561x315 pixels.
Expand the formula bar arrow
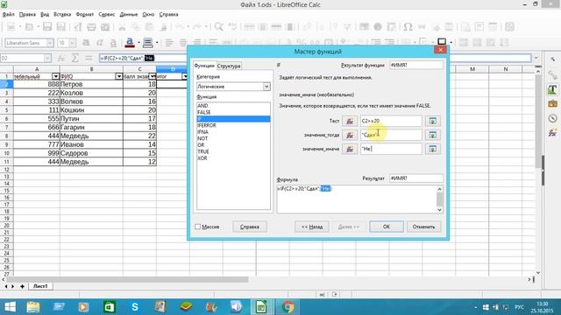pyautogui.click(x=536, y=58)
